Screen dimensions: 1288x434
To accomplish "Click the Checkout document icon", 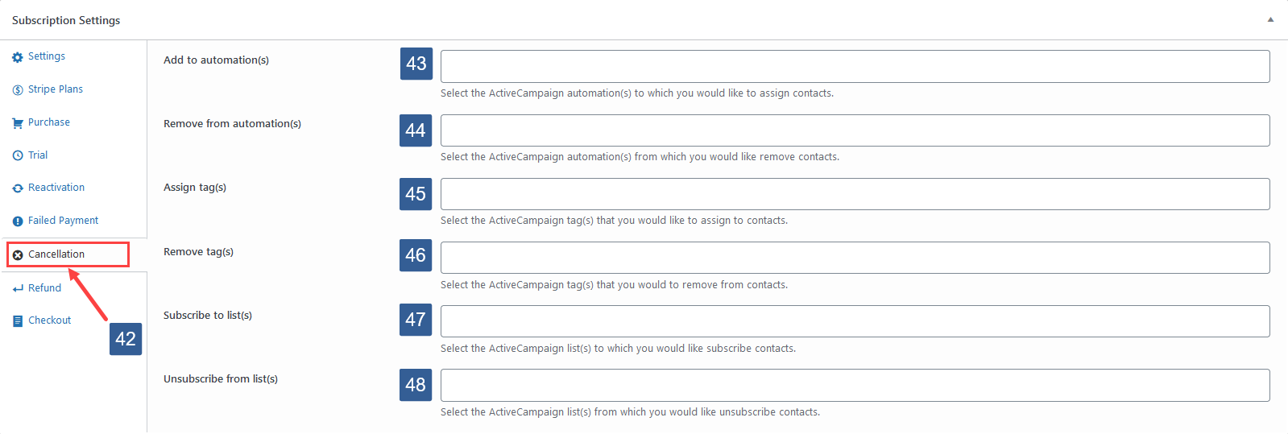I will click(x=18, y=321).
